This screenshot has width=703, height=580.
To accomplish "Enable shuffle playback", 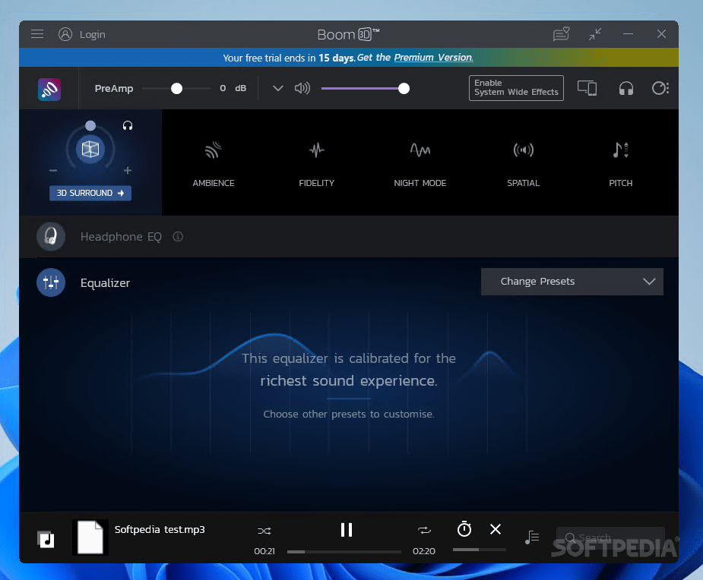I will 264,530.
